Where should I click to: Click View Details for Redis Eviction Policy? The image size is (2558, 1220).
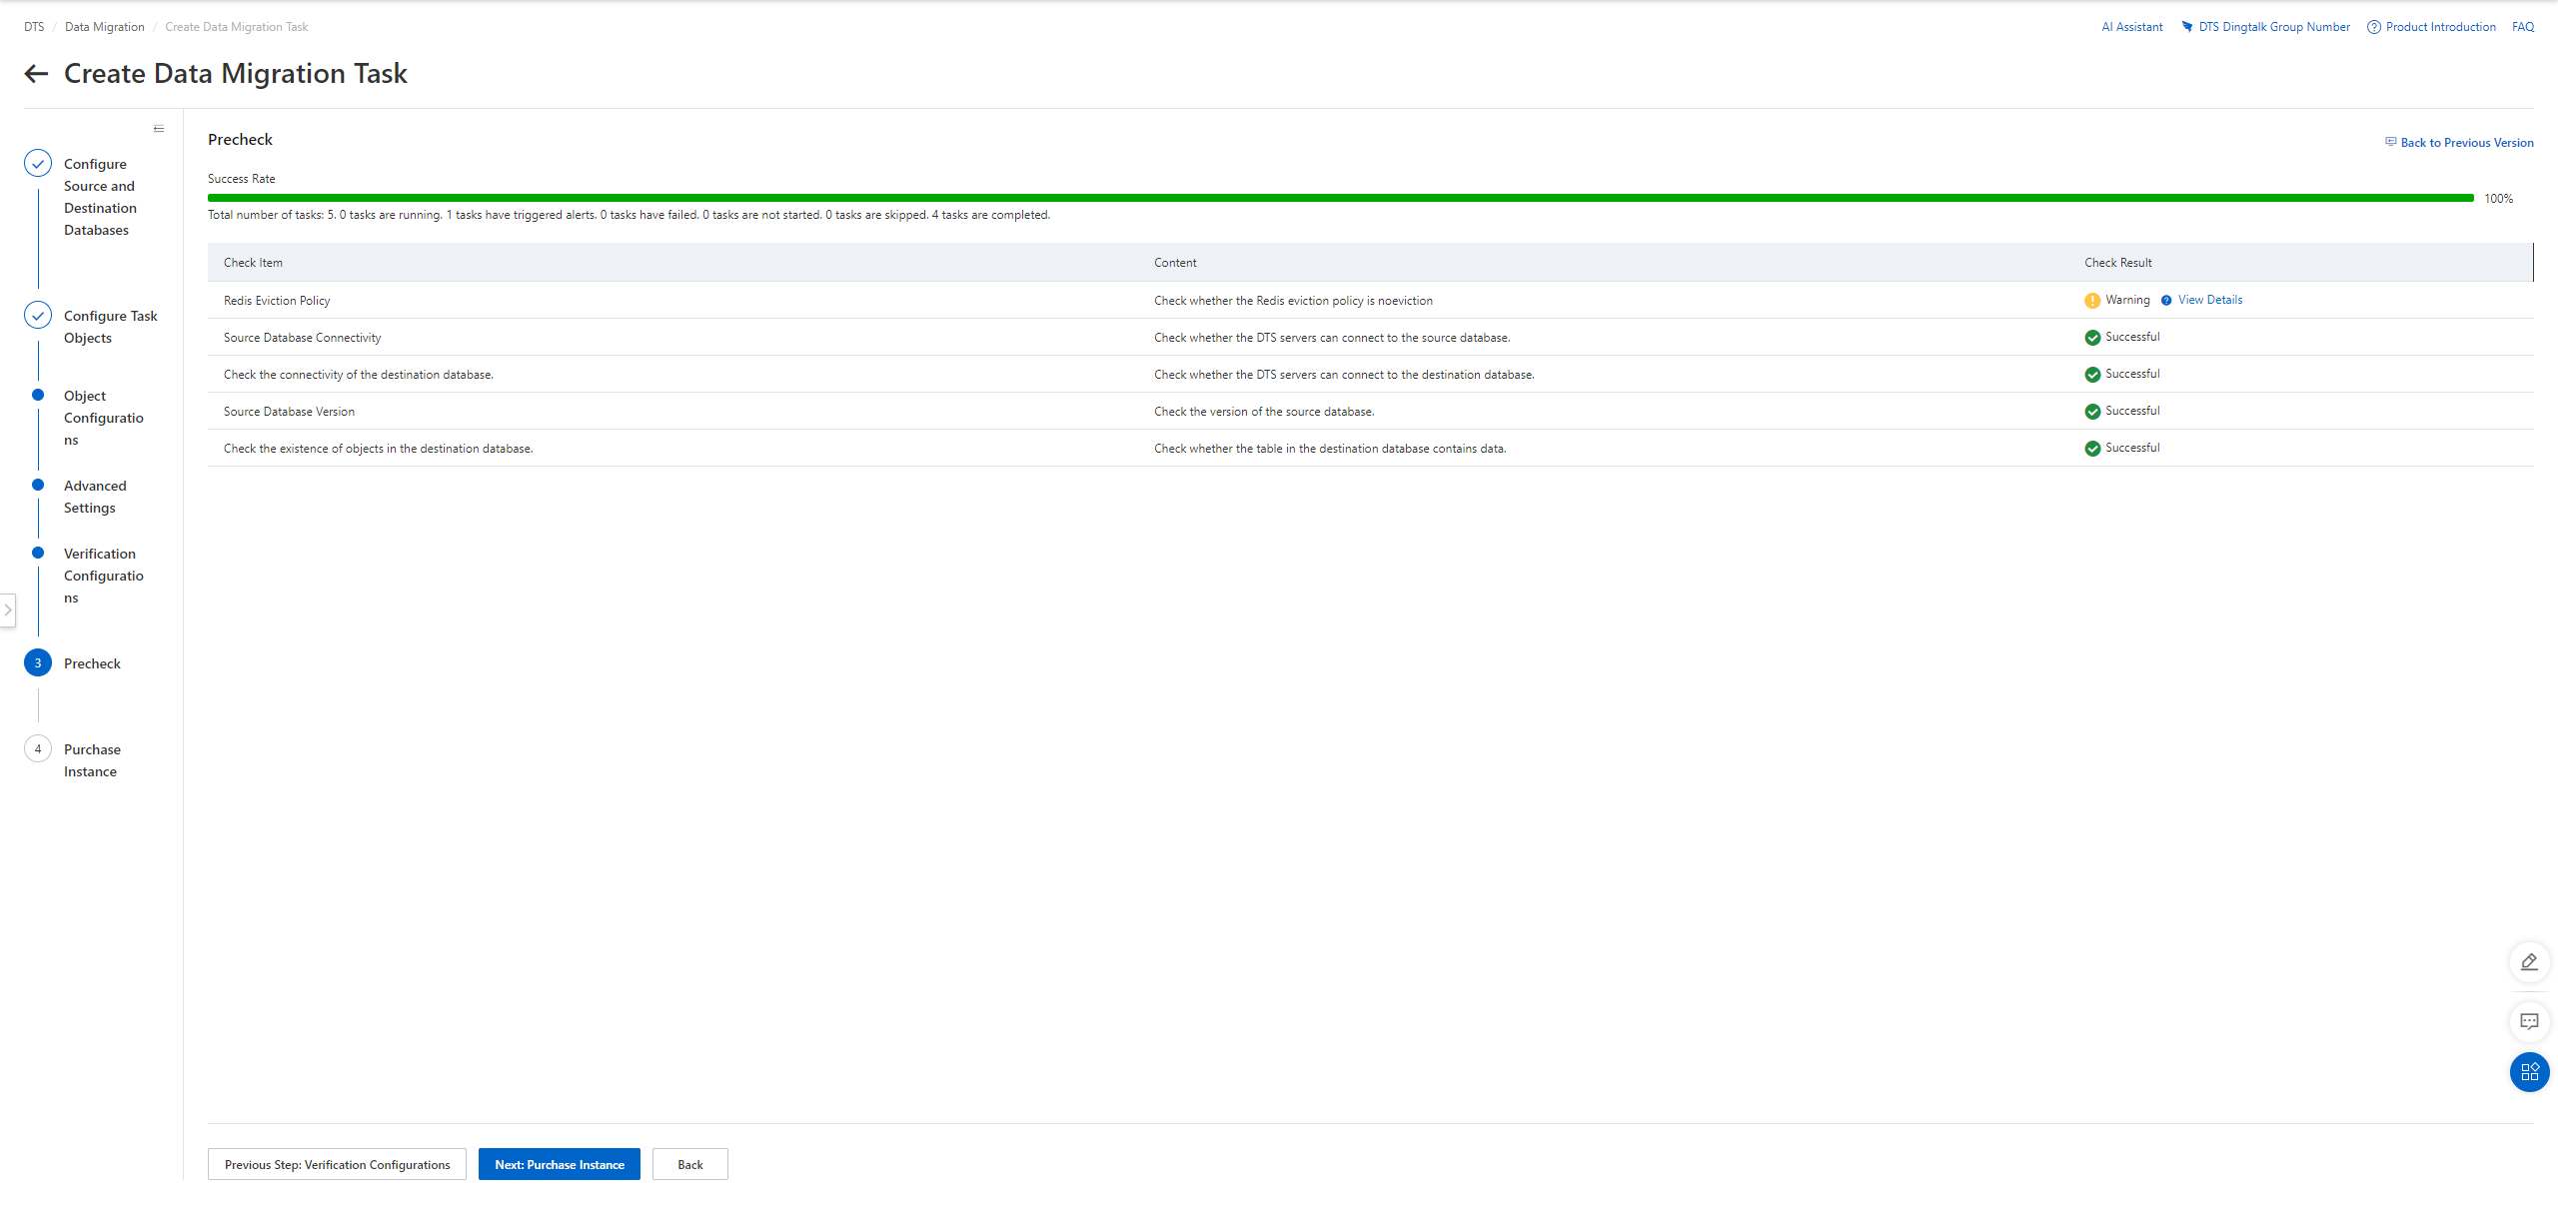click(2210, 300)
